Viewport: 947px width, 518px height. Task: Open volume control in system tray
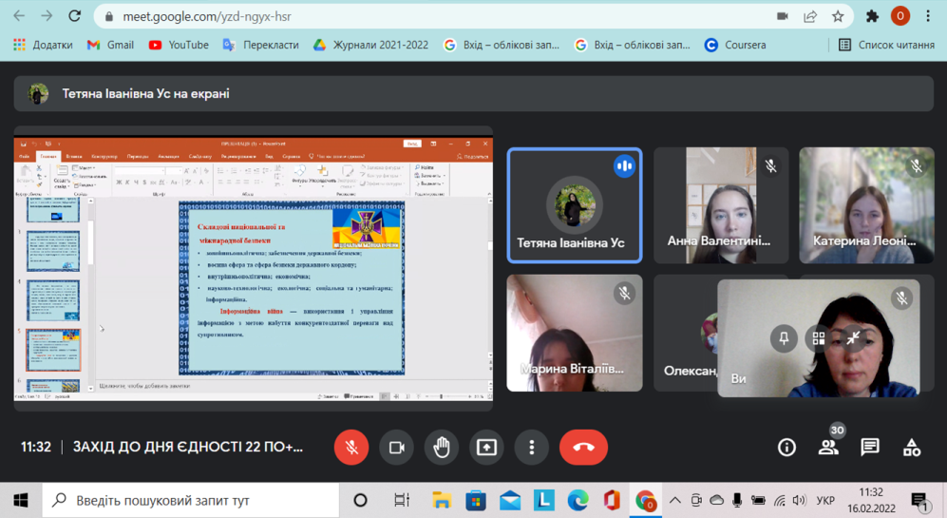tap(799, 501)
